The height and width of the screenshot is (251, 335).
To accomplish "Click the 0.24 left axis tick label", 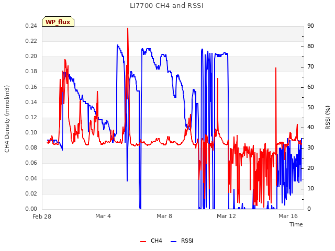I will (31, 26).
